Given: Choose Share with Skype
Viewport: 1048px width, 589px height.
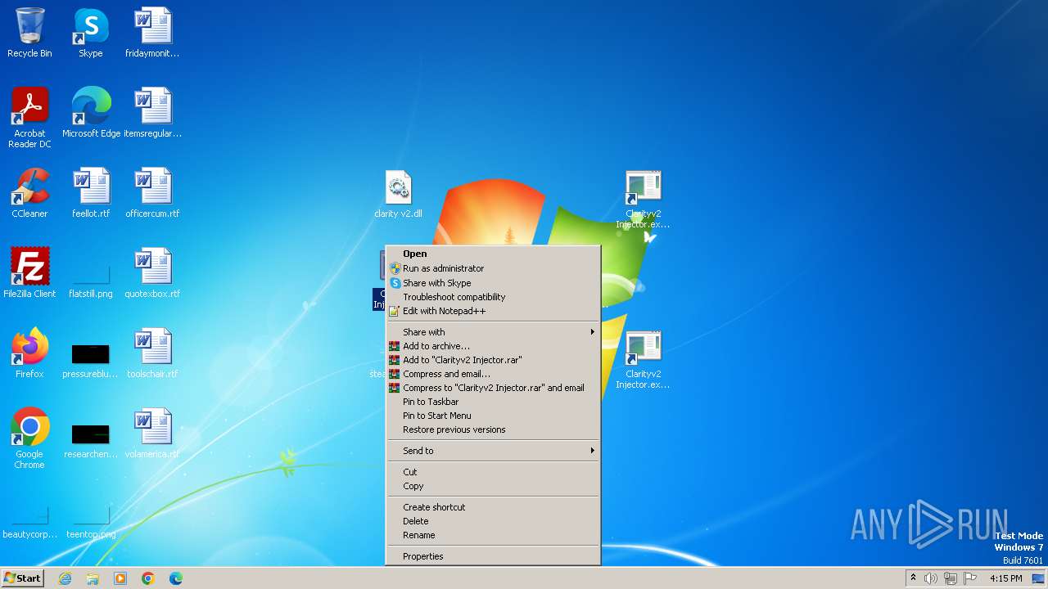Looking at the screenshot, I should [493, 283].
